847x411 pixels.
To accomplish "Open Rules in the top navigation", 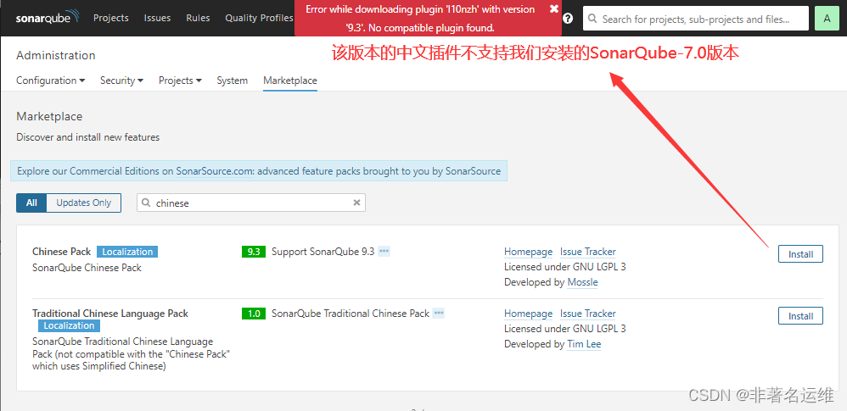I will pyautogui.click(x=198, y=18).
